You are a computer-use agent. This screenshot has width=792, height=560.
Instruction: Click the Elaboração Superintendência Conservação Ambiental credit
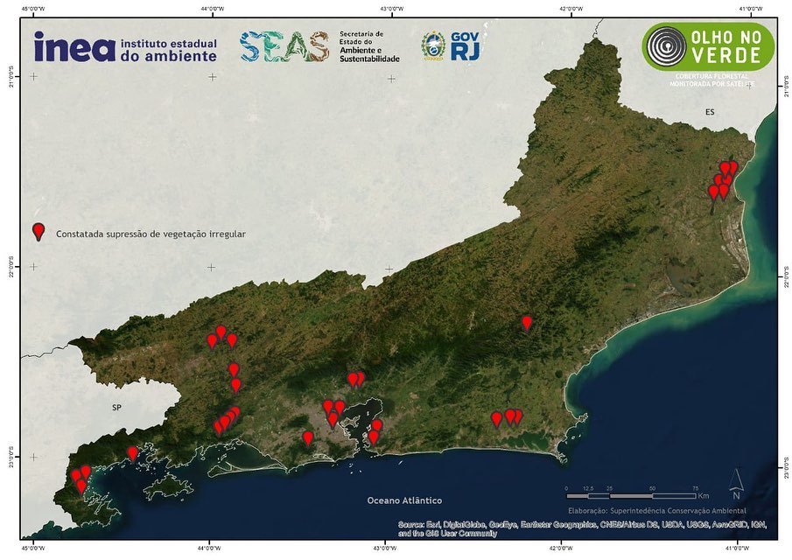point(656,510)
